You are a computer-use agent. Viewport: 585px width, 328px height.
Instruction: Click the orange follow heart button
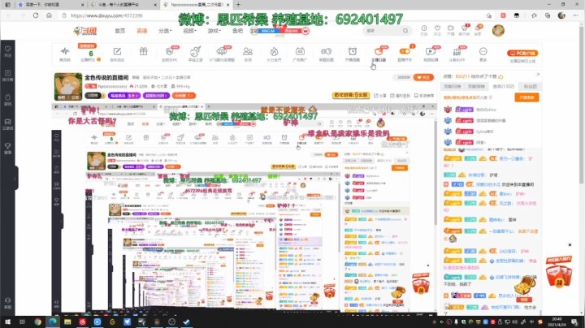(x=423, y=77)
